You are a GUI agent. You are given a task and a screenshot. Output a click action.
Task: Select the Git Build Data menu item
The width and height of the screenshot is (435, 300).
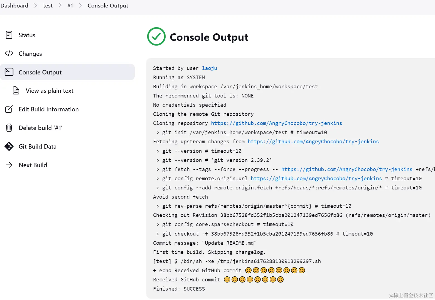[x=38, y=146]
